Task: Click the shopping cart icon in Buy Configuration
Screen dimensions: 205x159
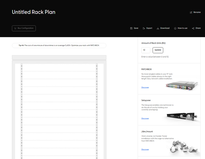Action: (x=15, y=28)
